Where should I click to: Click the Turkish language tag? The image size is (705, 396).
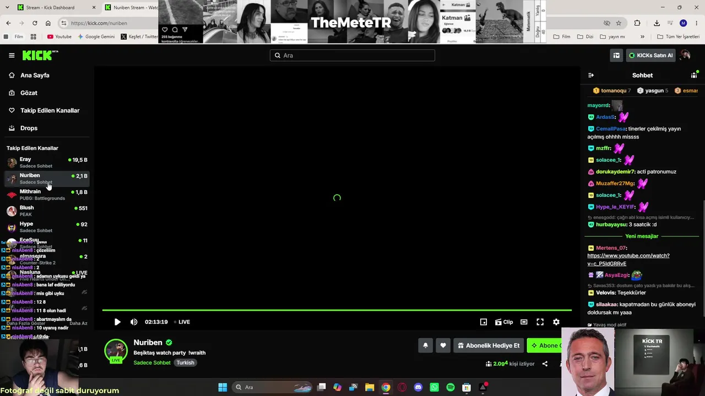point(186,363)
